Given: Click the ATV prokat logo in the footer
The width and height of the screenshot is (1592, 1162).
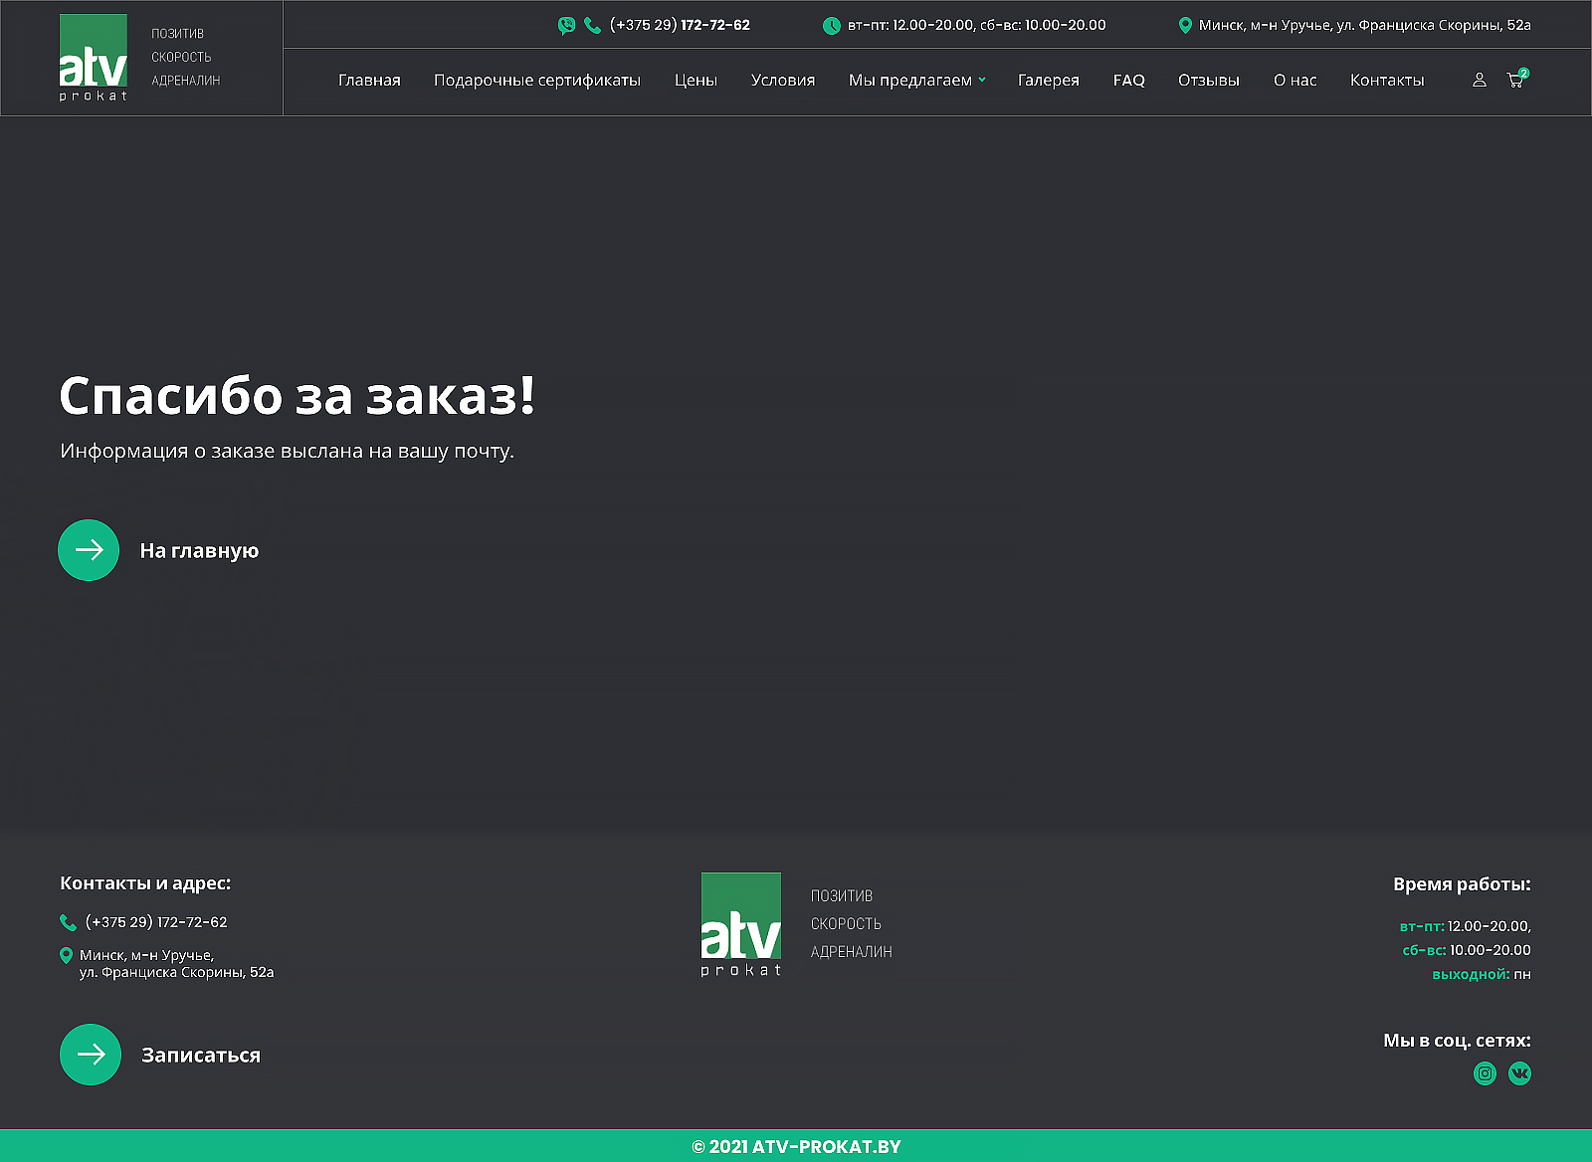Looking at the screenshot, I should click(x=741, y=924).
